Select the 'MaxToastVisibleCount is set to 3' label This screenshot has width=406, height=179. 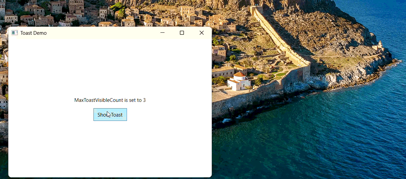[110, 100]
